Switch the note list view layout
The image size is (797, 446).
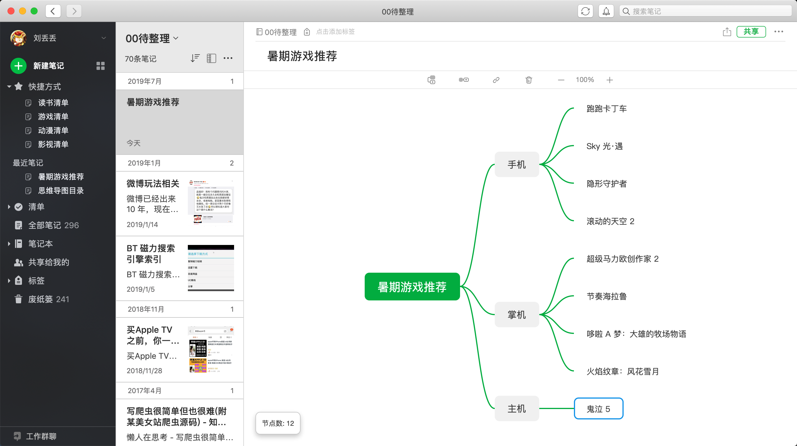coord(211,58)
